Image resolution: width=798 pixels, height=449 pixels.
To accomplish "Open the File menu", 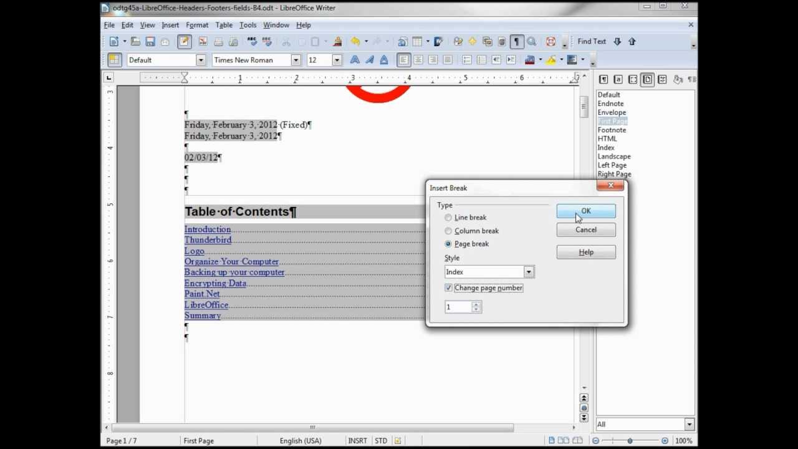I will click(x=109, y=25).
